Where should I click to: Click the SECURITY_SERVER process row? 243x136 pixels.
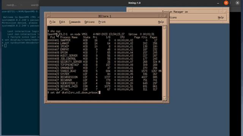(104, 62)
